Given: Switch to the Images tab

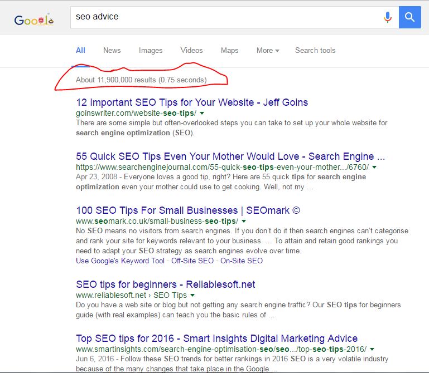Looking at the screenshot, I should (151, 50).
